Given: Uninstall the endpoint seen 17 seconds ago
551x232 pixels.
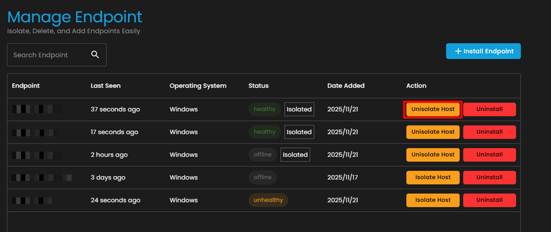Looking at the screenshot, I should (489, 132).
